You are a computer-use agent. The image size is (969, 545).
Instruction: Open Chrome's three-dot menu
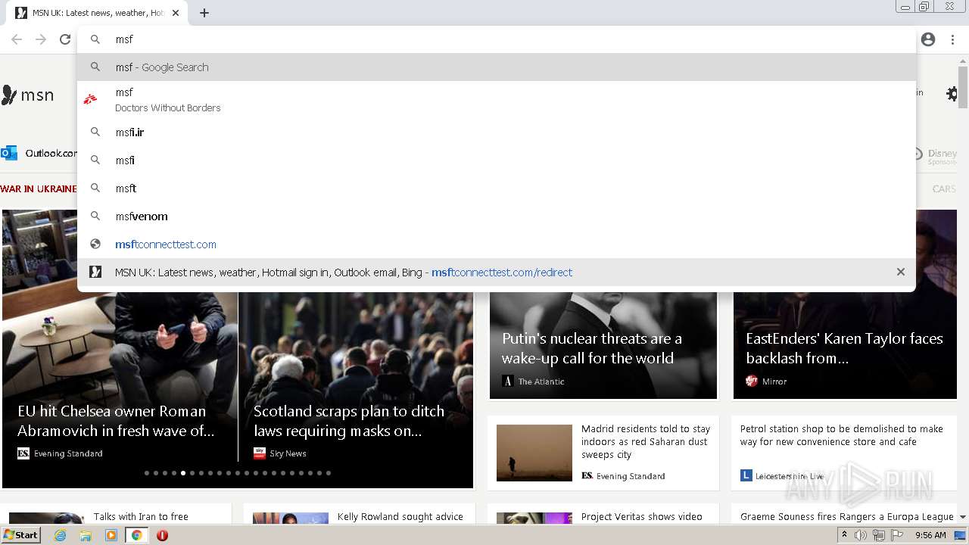coord(952,39)
